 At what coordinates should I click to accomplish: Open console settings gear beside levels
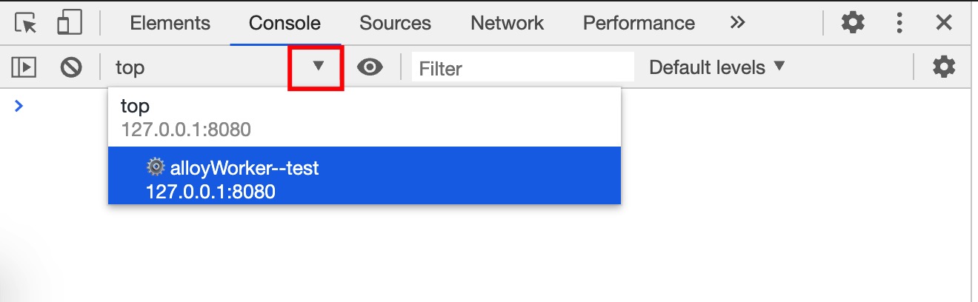coord(944,67)
